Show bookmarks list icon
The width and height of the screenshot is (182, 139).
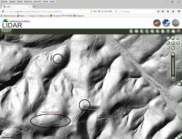click(x=163, y=11)
